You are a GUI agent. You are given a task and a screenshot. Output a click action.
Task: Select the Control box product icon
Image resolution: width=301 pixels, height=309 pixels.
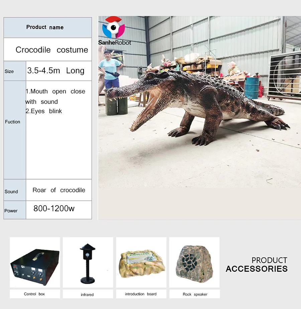[x=35, y=264]
